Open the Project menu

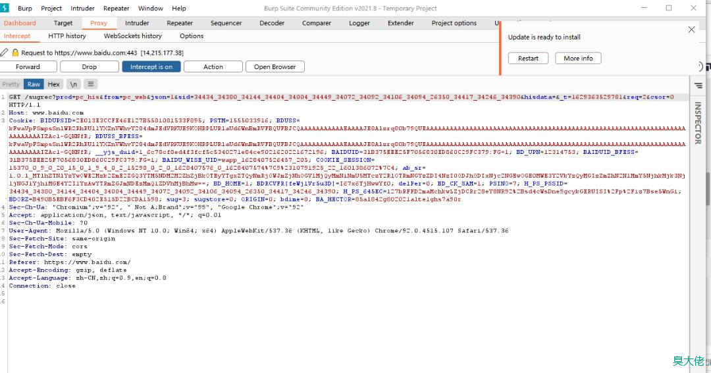point(51,8)
